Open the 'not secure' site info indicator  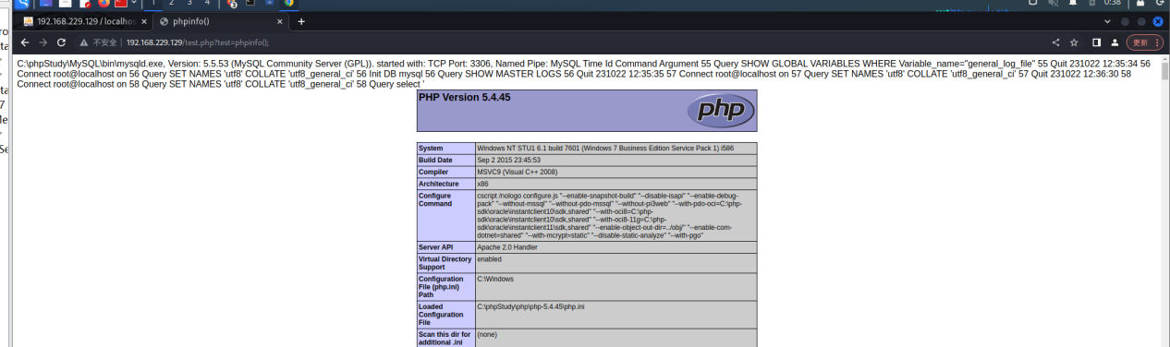[x=99, y=42]
